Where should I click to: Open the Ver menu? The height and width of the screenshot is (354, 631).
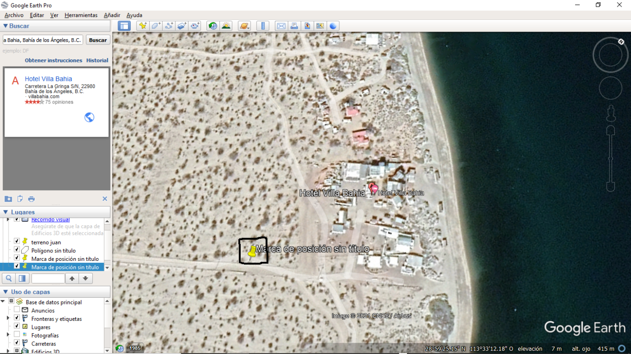coord(54,15)
